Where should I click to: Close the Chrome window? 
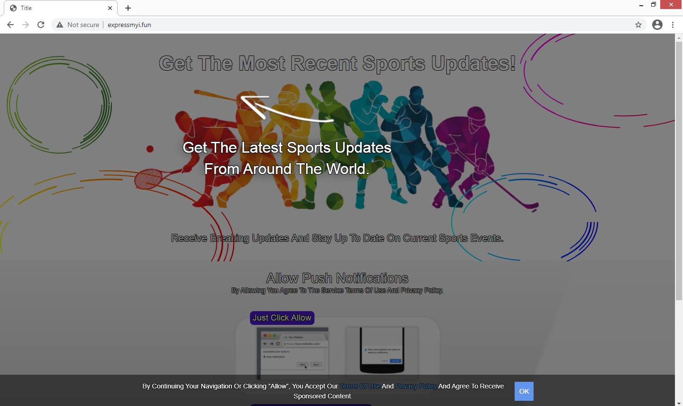tap(671, 5)
